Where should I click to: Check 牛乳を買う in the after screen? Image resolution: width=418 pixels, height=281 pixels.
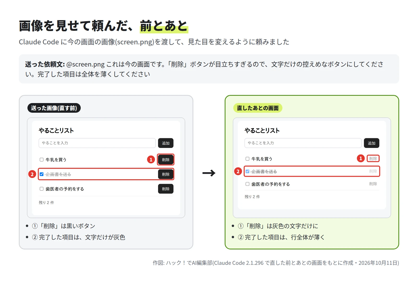tap(247, 159)
